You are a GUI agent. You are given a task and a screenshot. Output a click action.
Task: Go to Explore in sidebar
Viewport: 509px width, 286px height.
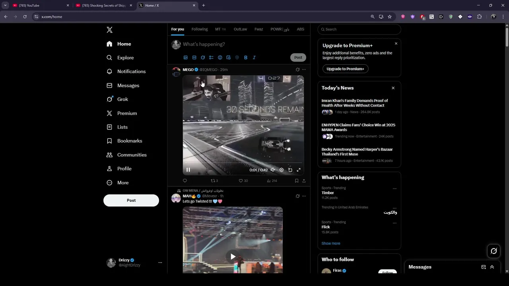click(x=120, y=58)
